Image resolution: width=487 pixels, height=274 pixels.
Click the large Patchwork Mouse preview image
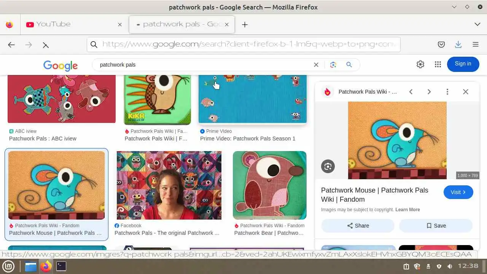(x=397, y=140)
